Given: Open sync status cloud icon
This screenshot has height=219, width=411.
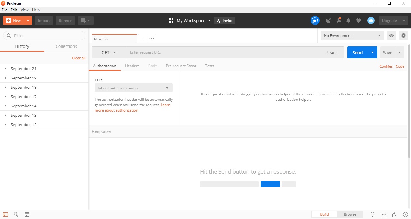Looking at the screenshot, I should [x=371, y=20].
